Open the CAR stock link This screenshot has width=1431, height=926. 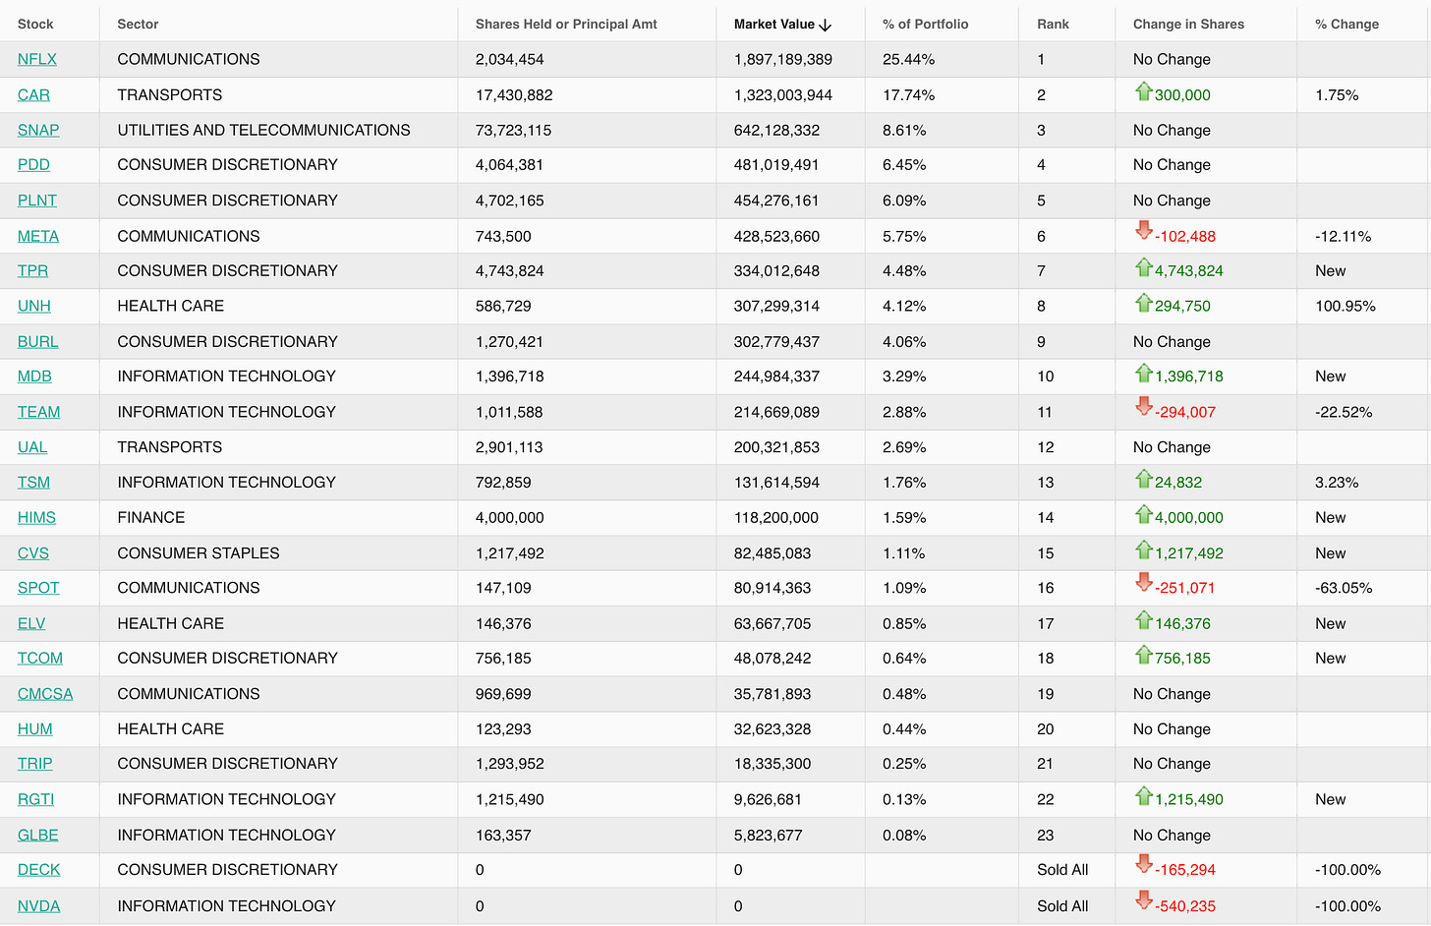click(x=33, y=94)
